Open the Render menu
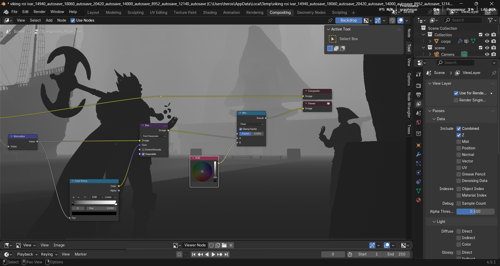This screenshot has width=500, height=266. pyautogui.click(x=39, y=12)
